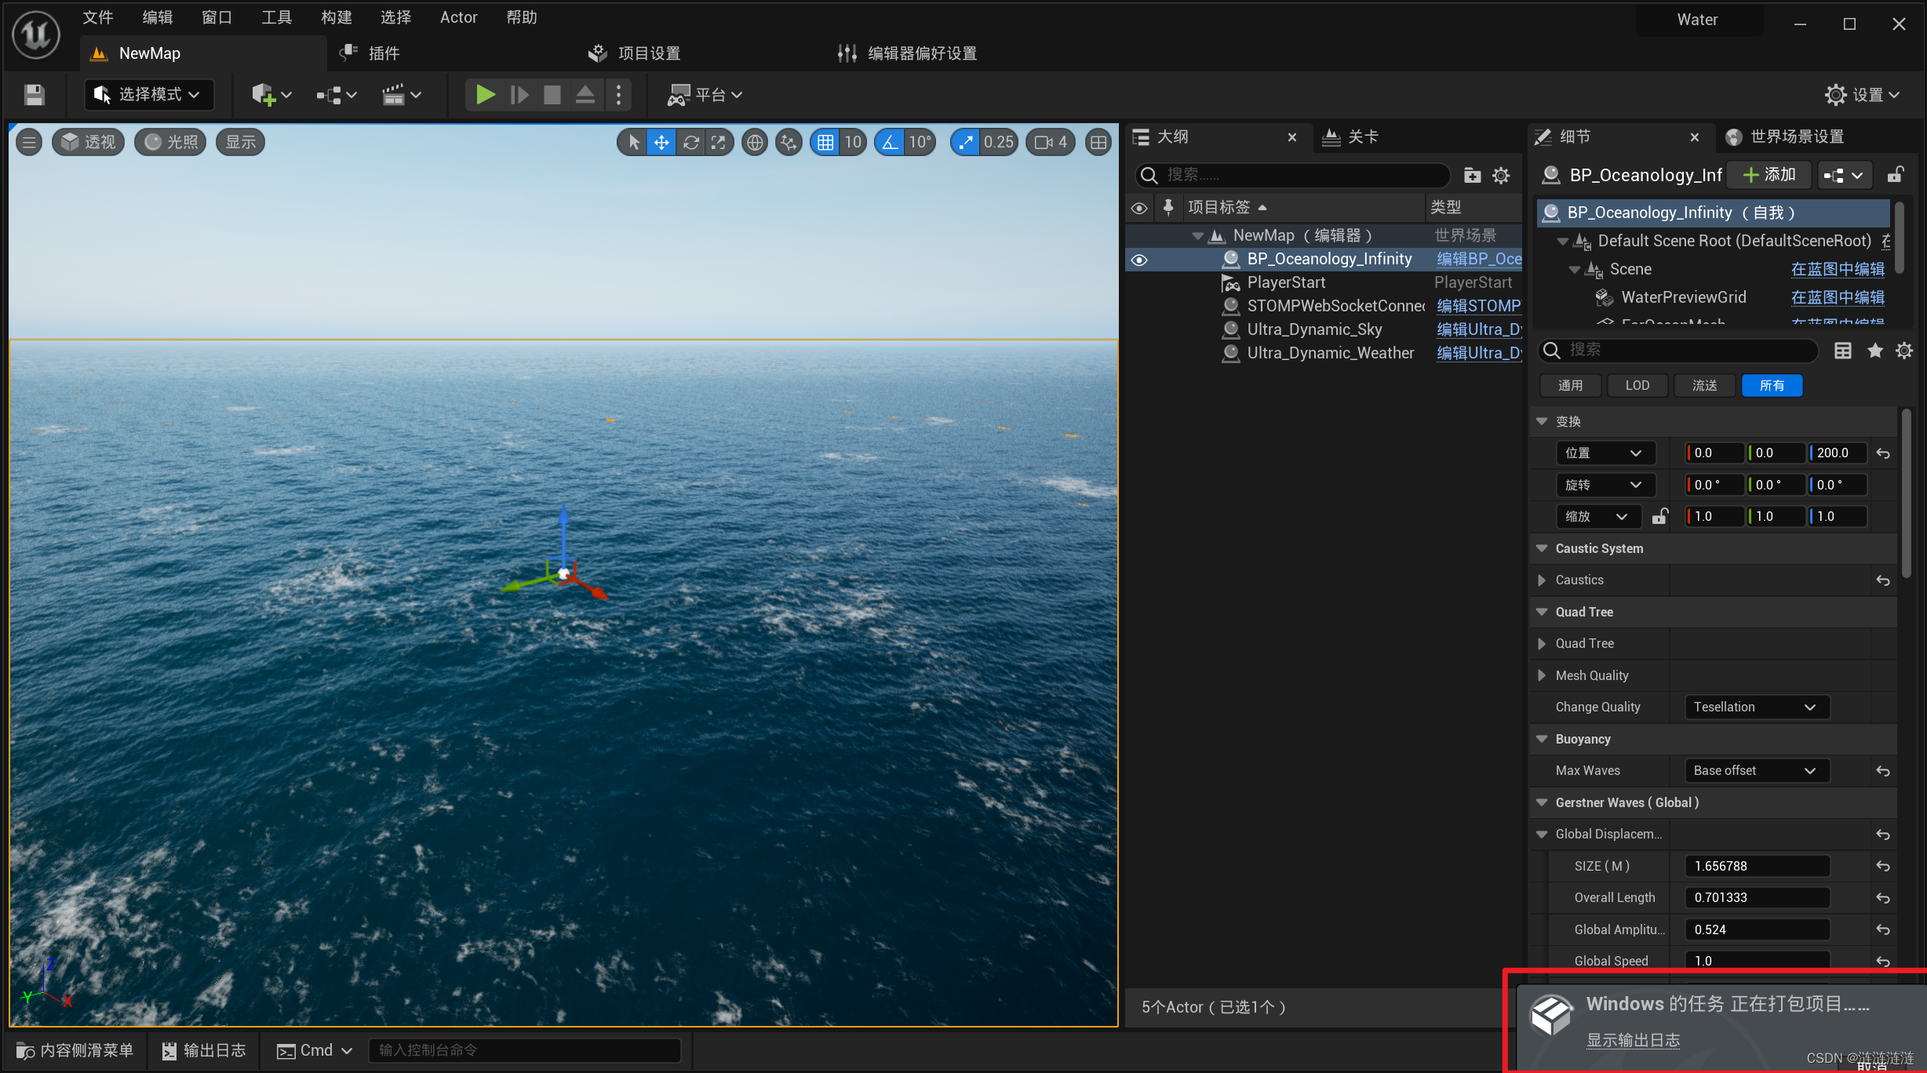Viewport: 1927px width, 1073px height.
Task: Expand the Quad Tree section properties
Action: point(1553,643)
